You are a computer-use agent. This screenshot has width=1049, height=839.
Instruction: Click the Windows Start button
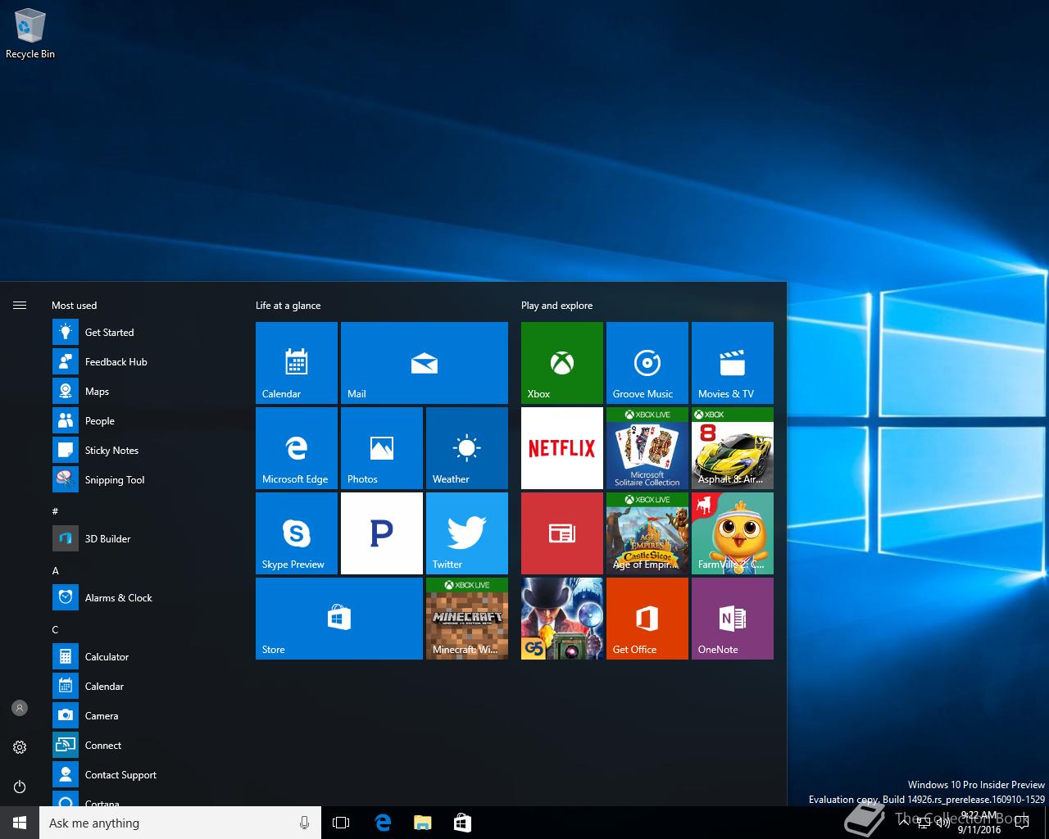[x=20, y=823]
